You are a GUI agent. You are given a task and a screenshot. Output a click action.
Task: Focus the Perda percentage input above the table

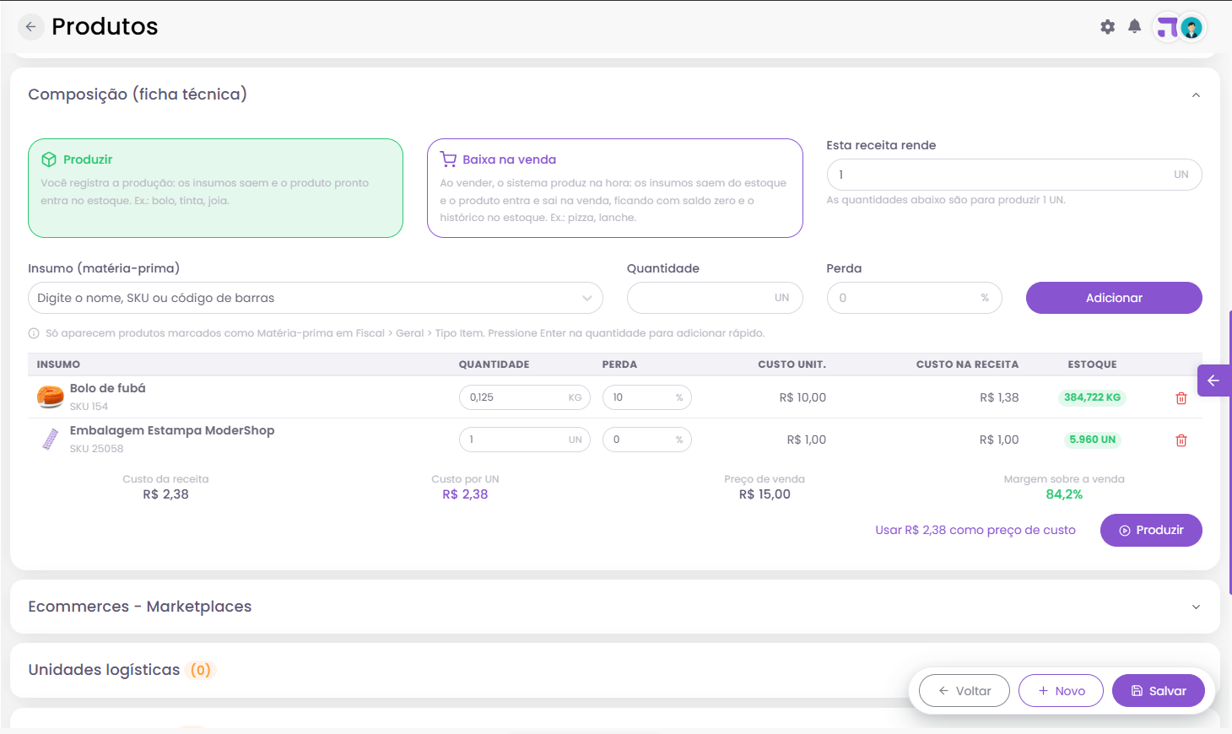click(x=915, y=298)
